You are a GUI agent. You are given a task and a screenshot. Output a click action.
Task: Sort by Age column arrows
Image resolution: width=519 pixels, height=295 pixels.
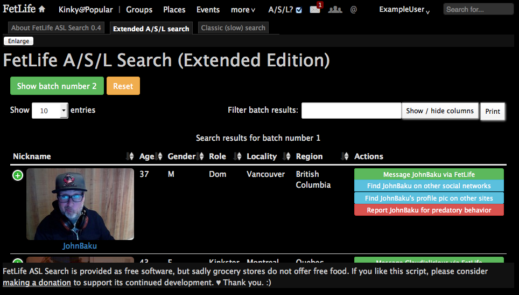159,156
